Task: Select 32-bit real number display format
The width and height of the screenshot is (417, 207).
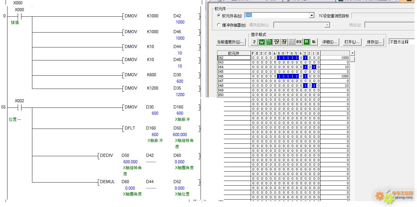Action: (x=284, y=42)
